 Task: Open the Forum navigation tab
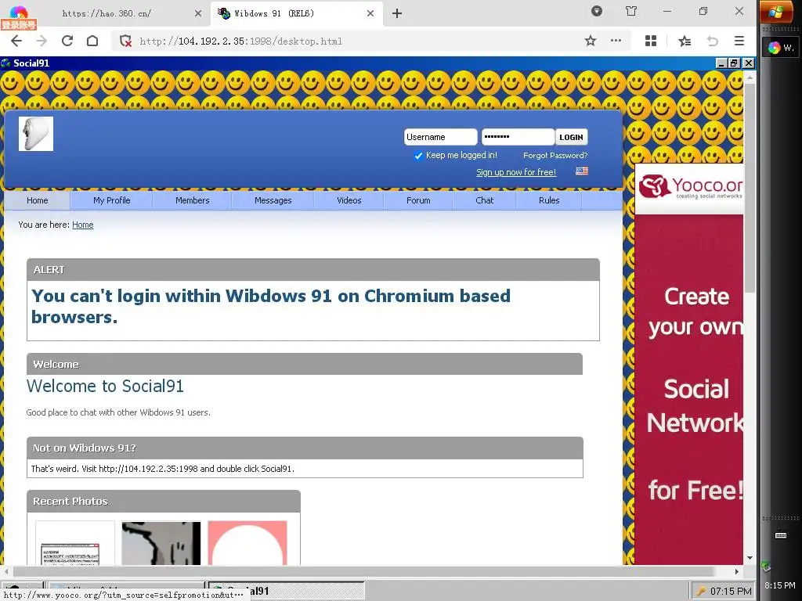click(418, 200)
